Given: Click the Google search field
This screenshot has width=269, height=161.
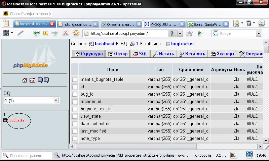Looking at the screenshot, I should point(237,34).
